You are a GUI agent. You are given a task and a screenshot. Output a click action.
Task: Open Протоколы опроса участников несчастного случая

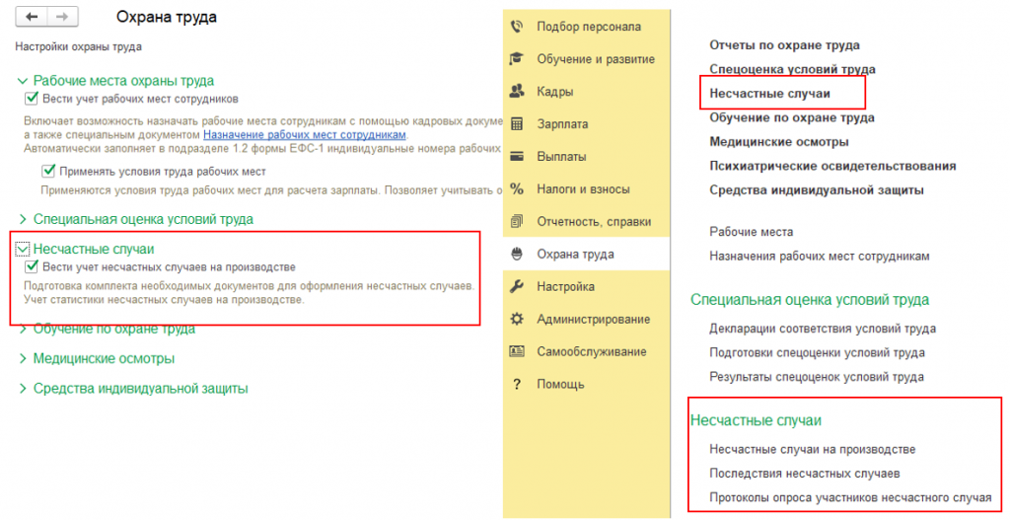850,497
